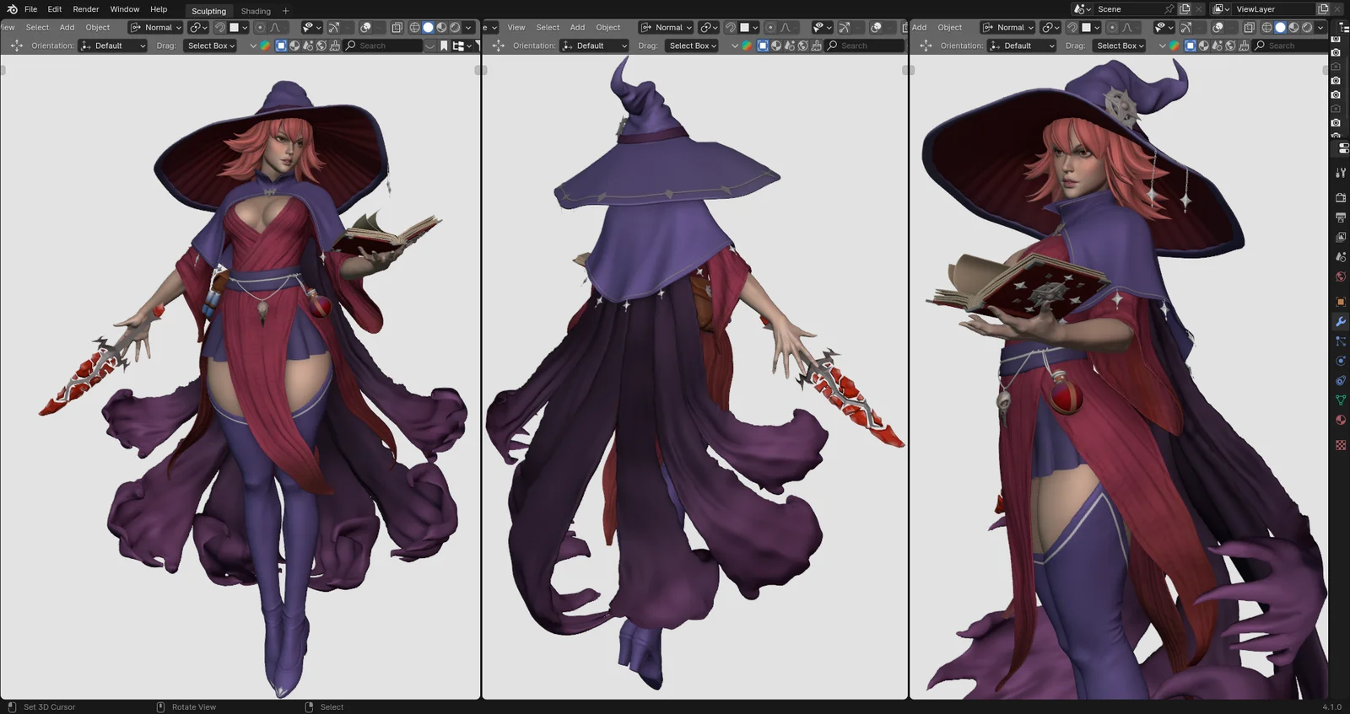
Task: Open pivot point dropdown in front-view viewport
Action: [199, 27]
